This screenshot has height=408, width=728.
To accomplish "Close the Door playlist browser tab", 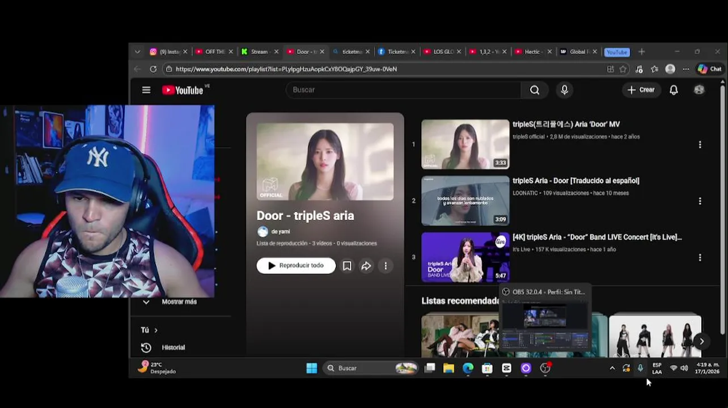I will (322, 52).
